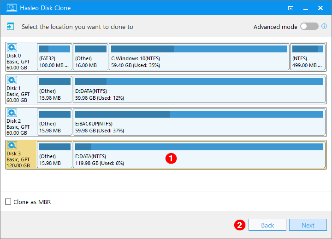This screenshot has height=239, width=332.
Task: Click '59.98 GB (Used: 12%)' text
Action: [x=100, y=98]
